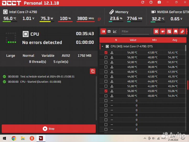189x142 pixels.
Task: Click the Intel Core i7-4790 CPU icon
Action: 5,12
